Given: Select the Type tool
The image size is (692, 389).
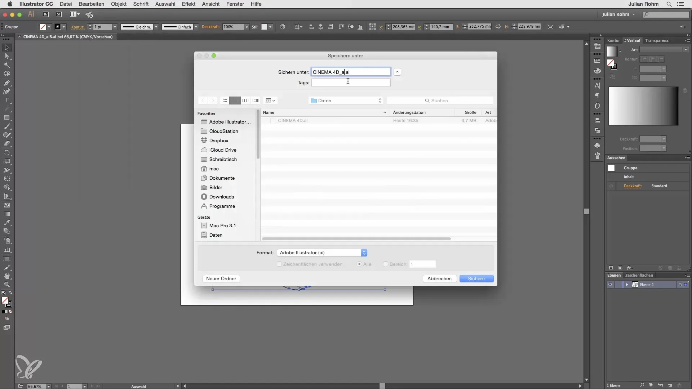Looking at the screenshot, I should point(6,100).
